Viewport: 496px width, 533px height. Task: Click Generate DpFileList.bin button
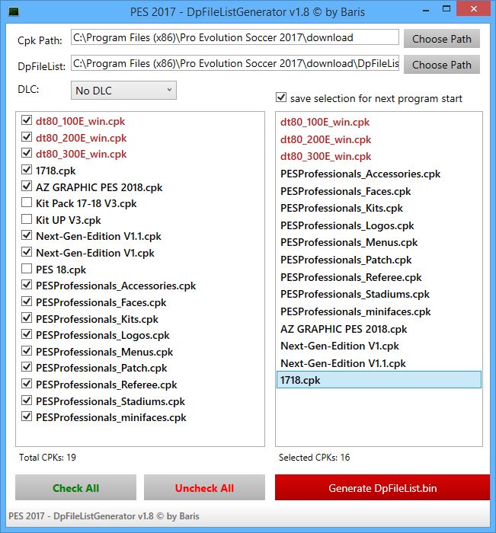pos(382,488)
